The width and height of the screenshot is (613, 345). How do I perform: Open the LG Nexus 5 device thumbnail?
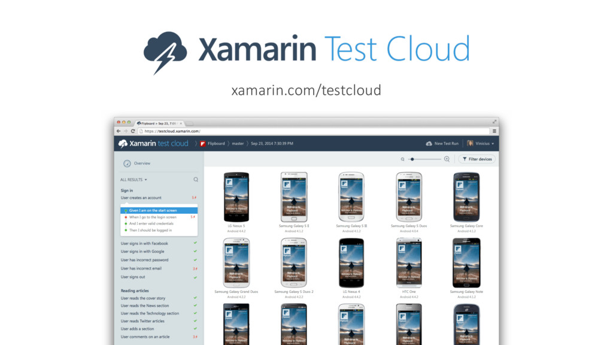(236, 197)
